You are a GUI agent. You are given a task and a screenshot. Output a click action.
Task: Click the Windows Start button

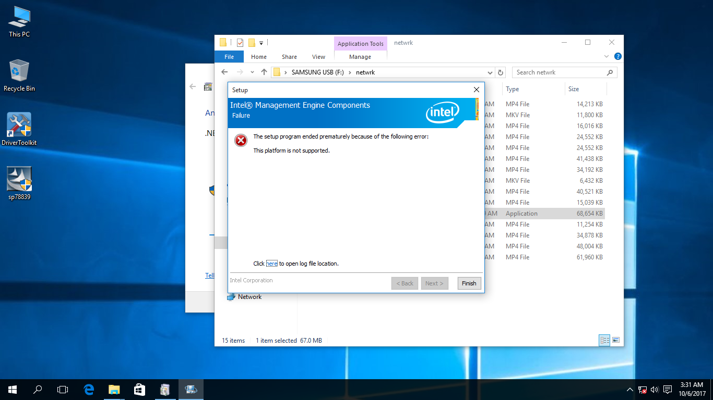click(x=13, y=389)
